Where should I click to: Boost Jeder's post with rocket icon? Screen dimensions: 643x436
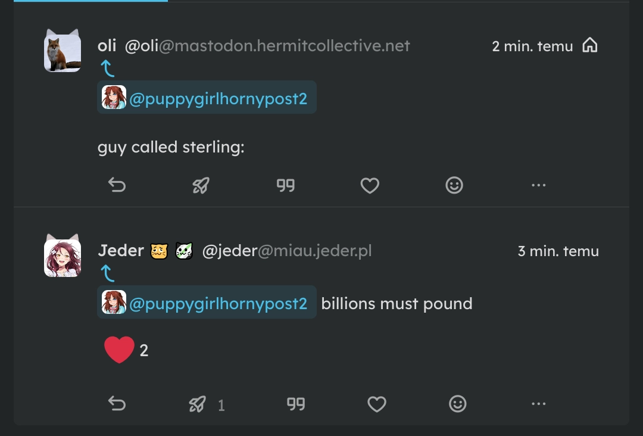[198, 404]
